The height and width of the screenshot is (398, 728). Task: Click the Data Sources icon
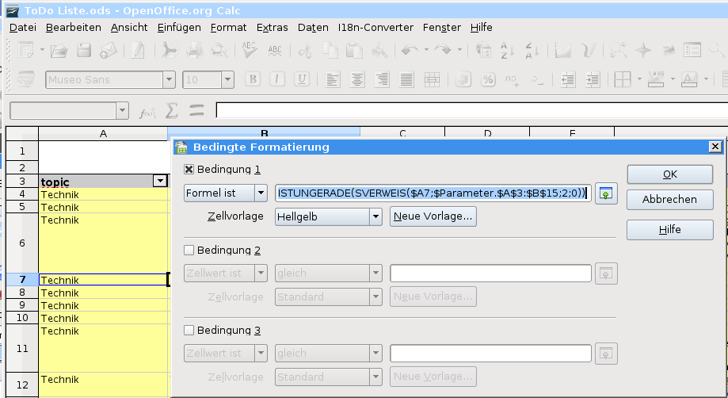[x=692, y=50]
